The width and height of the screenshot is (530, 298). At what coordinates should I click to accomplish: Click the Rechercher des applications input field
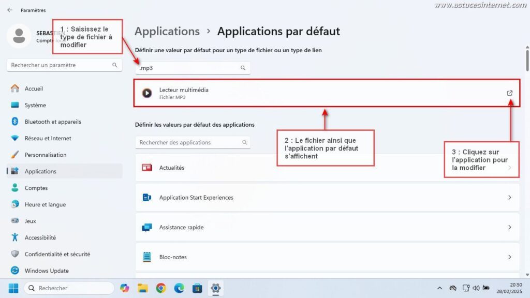[186, 142]
